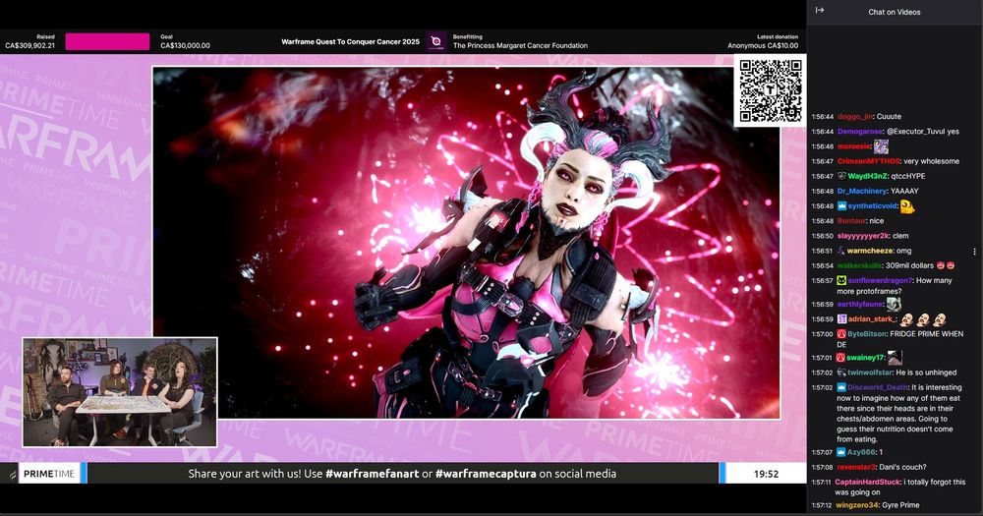The width and height of the screenshot is (983, 516).
Task: Click the emote in swainey17's message
Action: (x=895, y=358)
